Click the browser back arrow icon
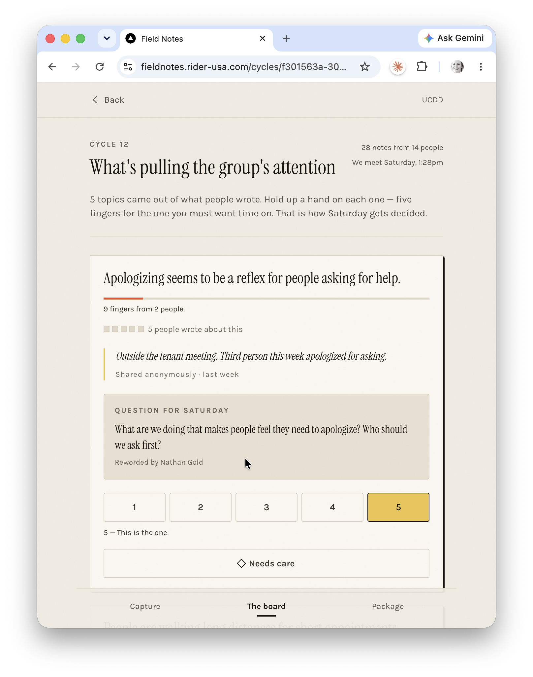The image size is (533, 677). click(x=52, y=67)
